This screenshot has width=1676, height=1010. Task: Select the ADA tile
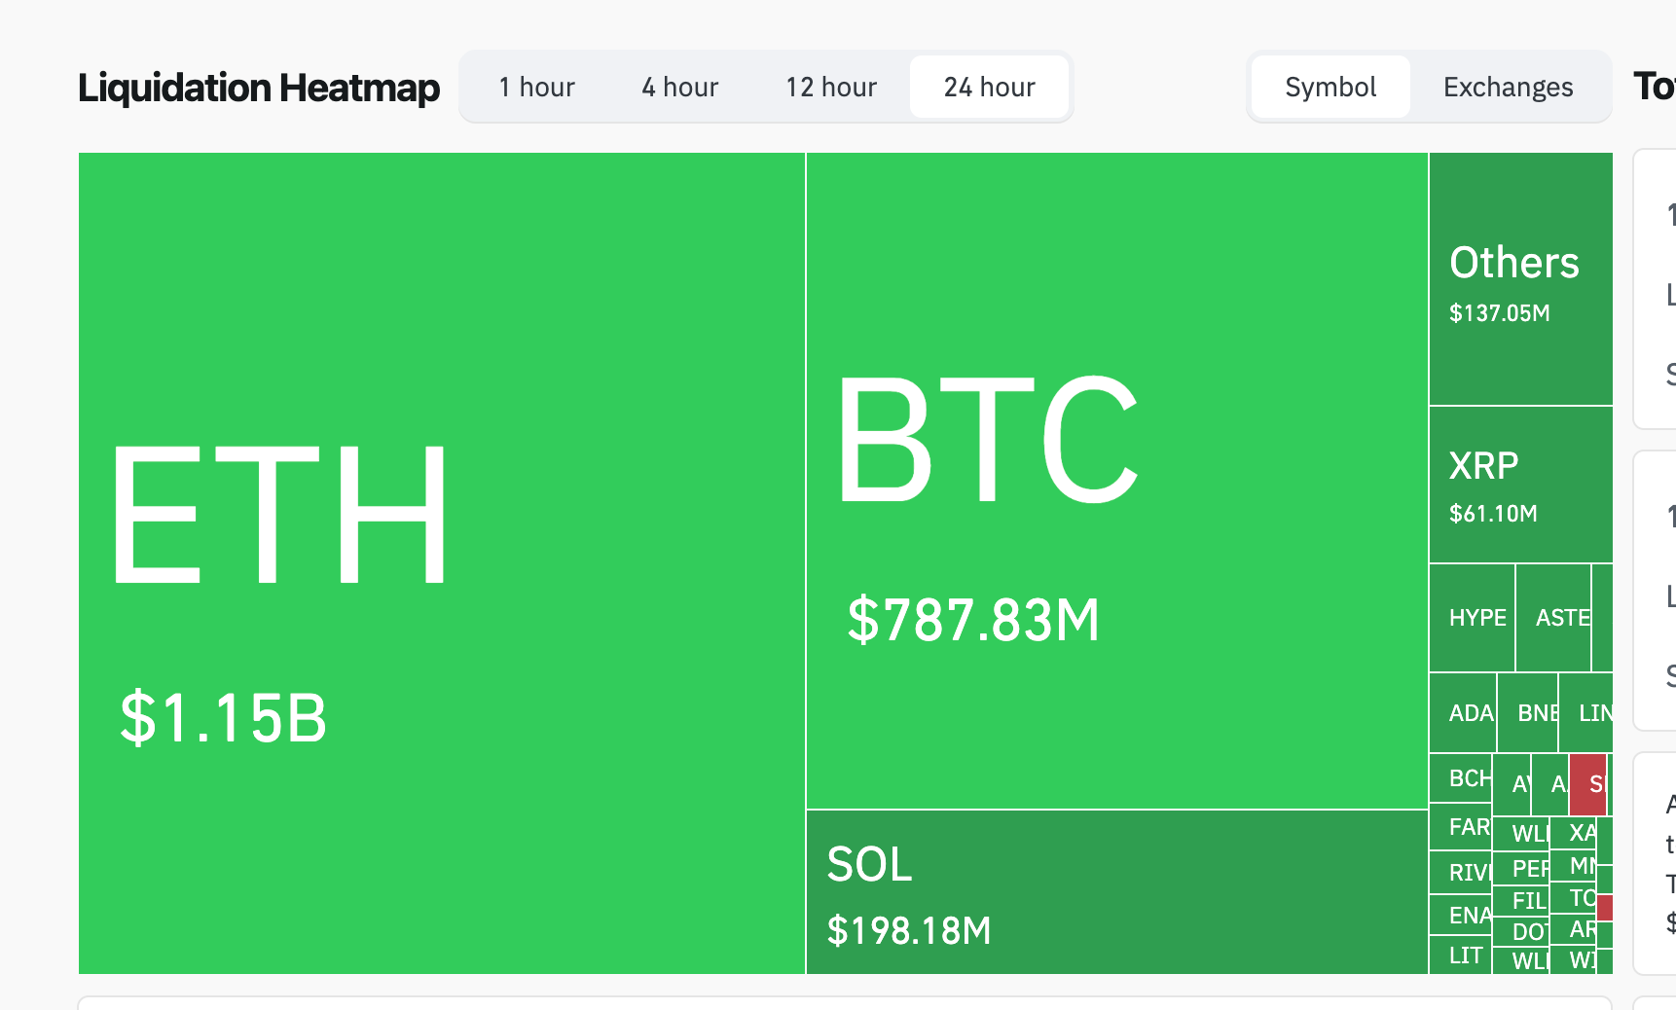[1468, 713]
